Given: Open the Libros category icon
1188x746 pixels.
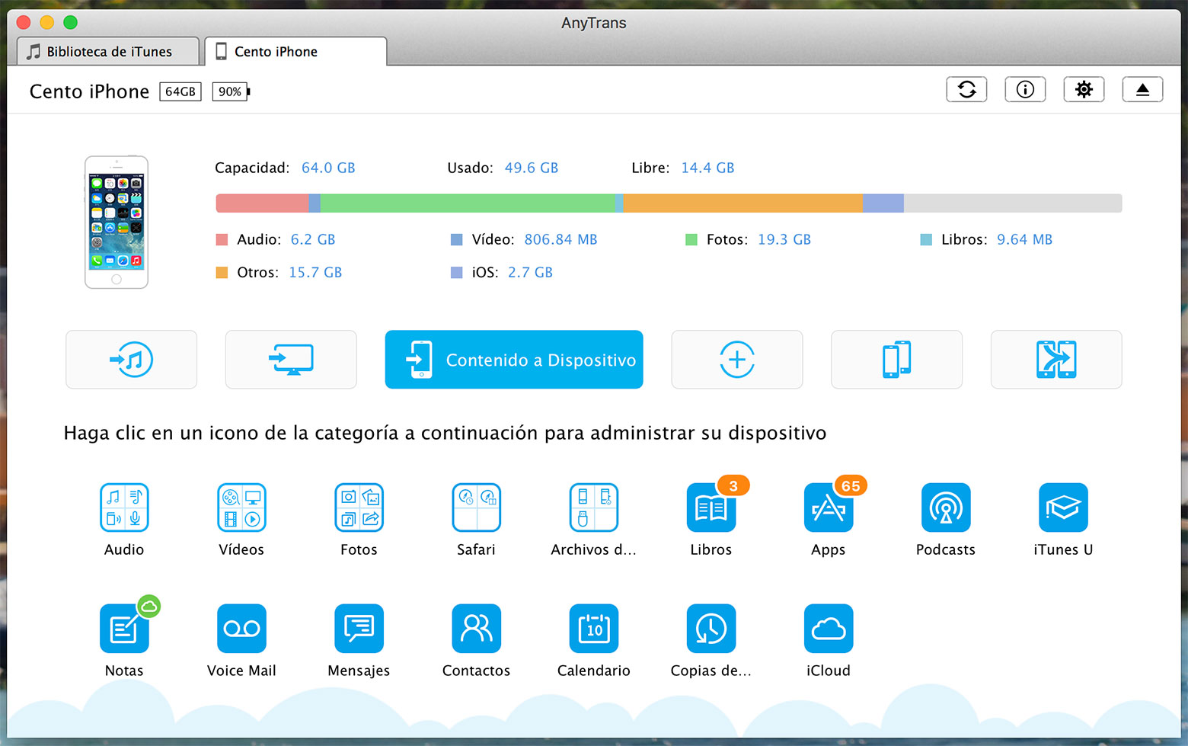Looking at the screenshot, I should (x=711, y=507).
